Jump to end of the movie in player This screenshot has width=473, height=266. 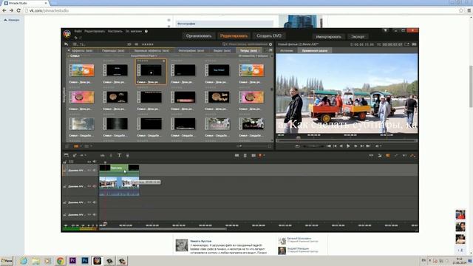(368, 146)
